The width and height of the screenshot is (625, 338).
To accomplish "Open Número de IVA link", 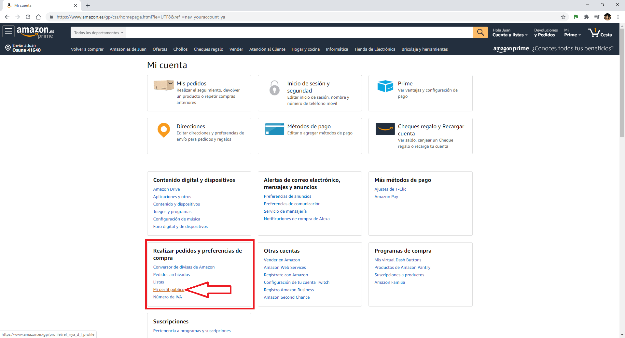I will (x=167, y=297).
